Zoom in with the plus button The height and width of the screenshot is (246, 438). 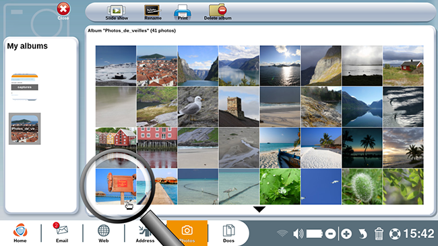pyautogui.click(x=346, y=234)
